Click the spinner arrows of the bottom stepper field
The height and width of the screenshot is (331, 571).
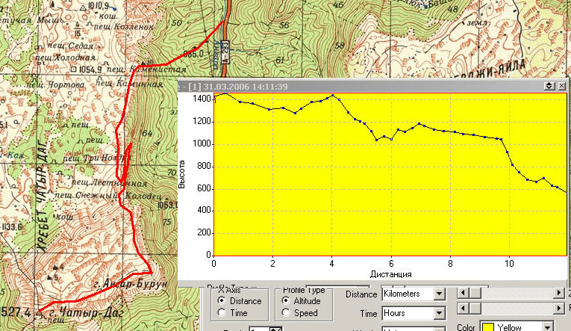click(x=275, y=330)
